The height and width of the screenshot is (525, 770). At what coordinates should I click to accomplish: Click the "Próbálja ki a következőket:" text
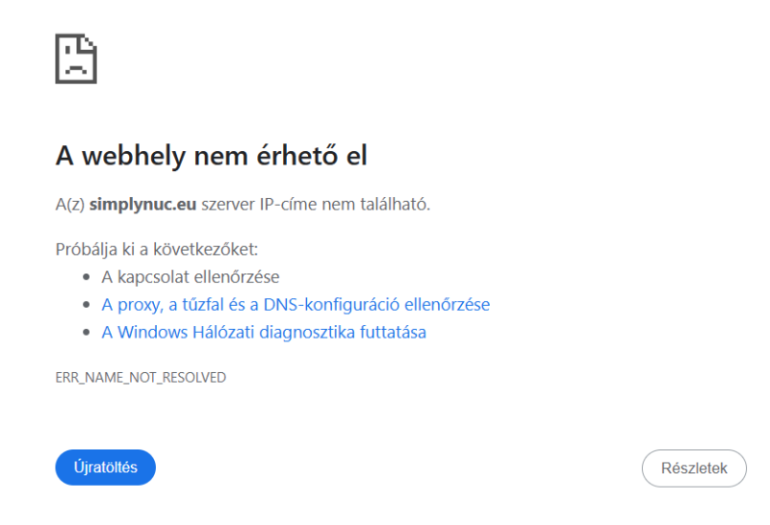point(157,250)
